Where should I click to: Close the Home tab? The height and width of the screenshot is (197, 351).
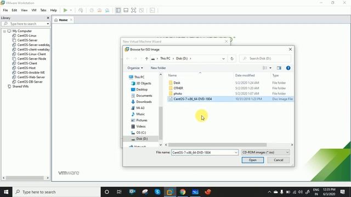coord(71,20)
